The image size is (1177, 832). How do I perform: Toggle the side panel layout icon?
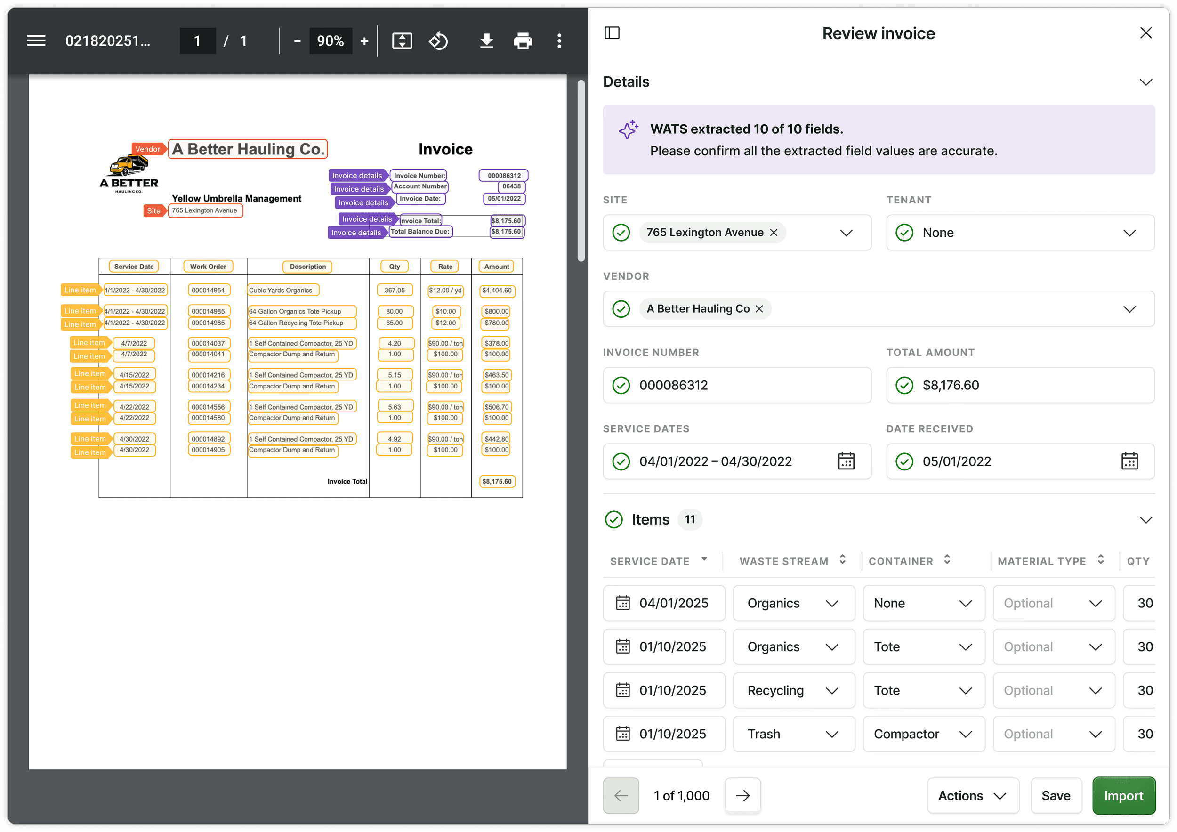(x=612, y=33)
